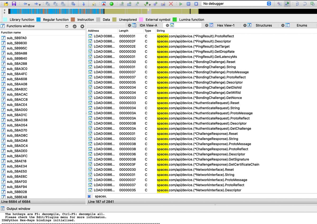Open the forward-navigation history dropdown arrow

click(40, 4)
